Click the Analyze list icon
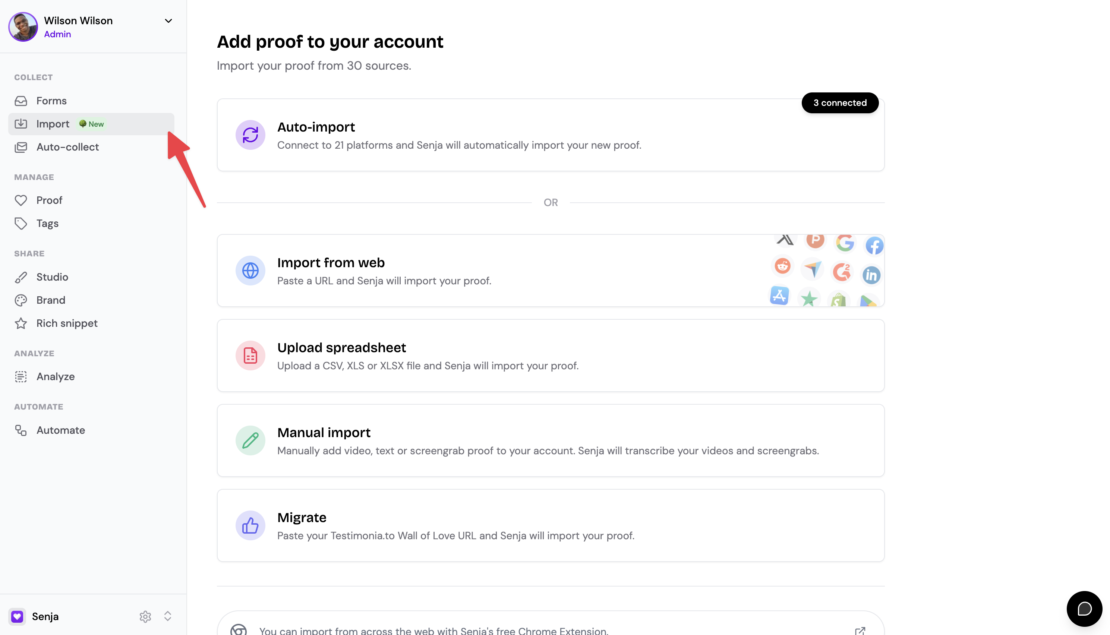Viewport: 1110px width, 635px height. (x=21, y=376)
